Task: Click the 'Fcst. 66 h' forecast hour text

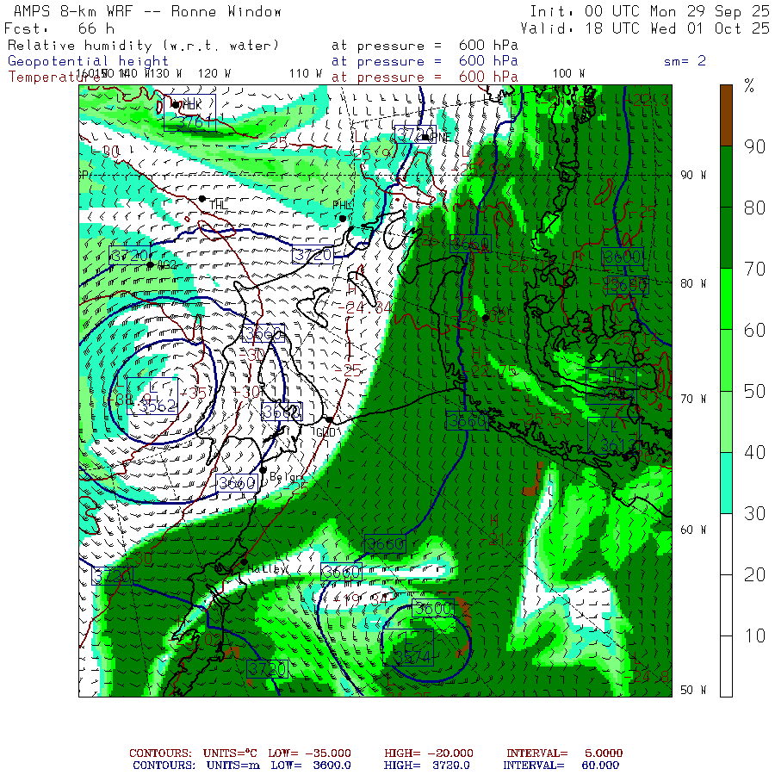Action: click(59, 28)
